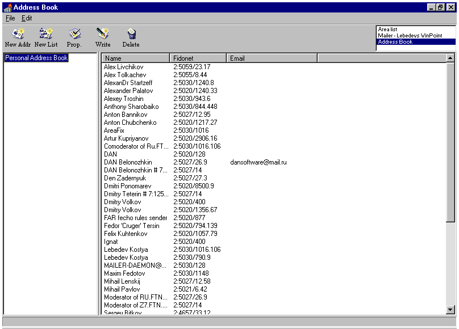The height and width of the screenshot is (329, 459).
Task: Click scrollbar down arrow in contact list
Action: pyautogui.click(x=450, y=309)
